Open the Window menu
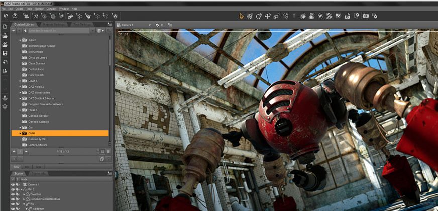Screen dimensions: 438x211 64,9
